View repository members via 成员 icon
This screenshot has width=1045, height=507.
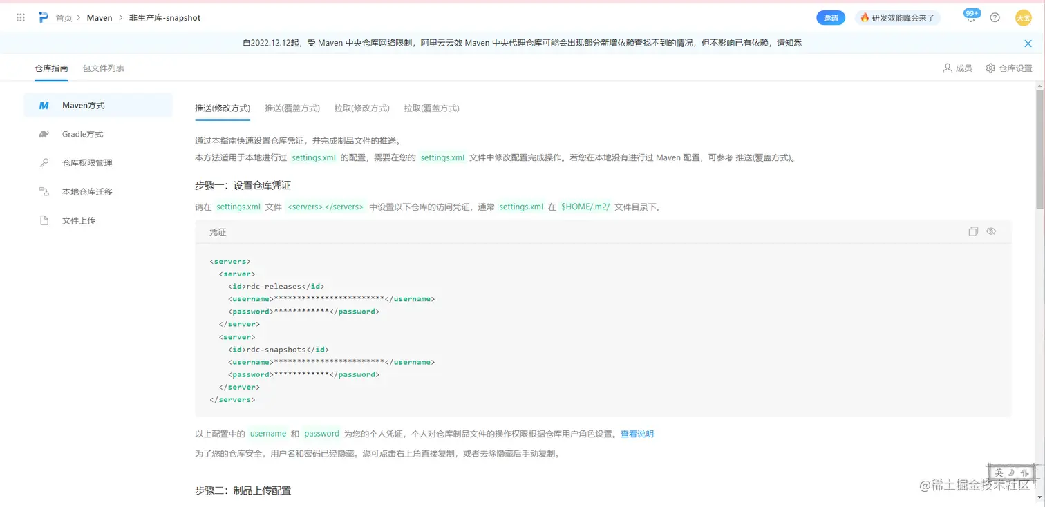[x=958, y=68]
